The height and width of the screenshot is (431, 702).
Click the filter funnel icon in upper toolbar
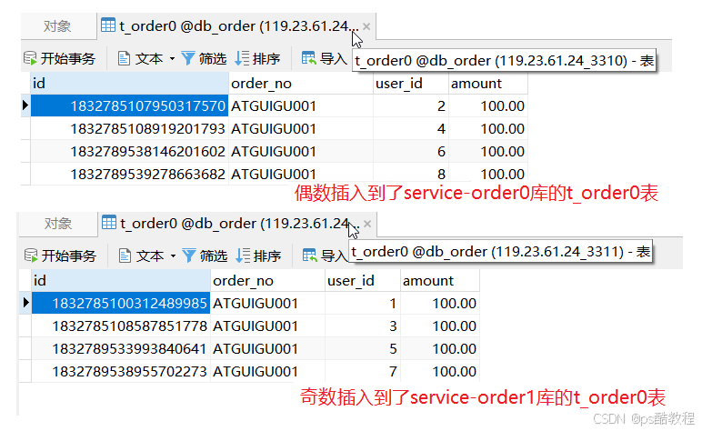[188, 58]
